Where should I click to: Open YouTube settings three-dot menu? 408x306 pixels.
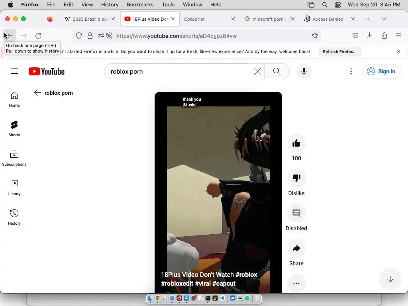point(351,71)
